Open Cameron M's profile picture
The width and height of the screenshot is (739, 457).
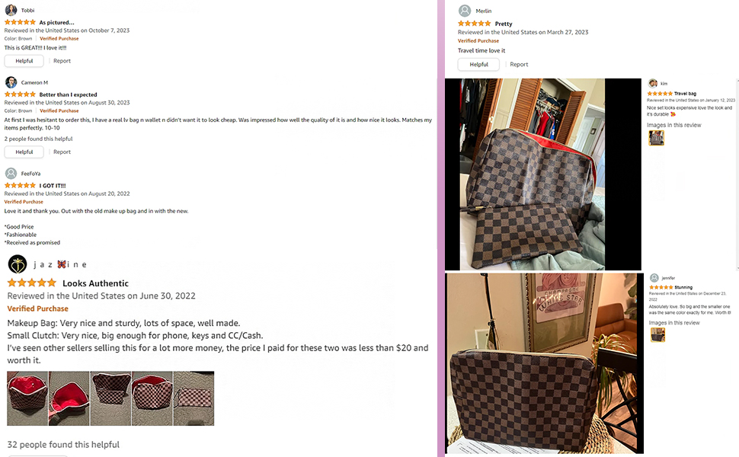(x=11, y=82)
